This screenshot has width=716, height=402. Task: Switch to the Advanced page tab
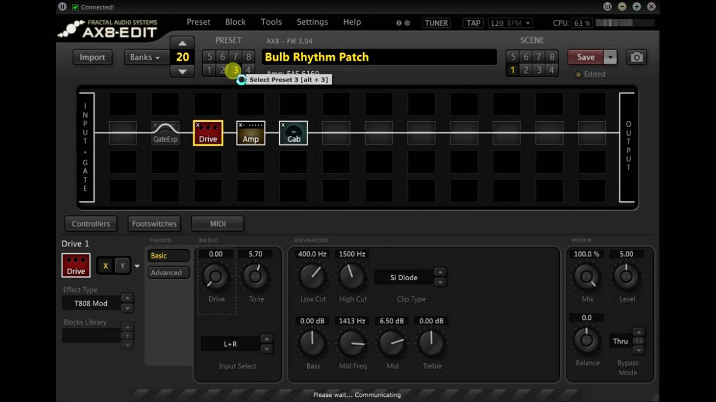pos(169,272)
